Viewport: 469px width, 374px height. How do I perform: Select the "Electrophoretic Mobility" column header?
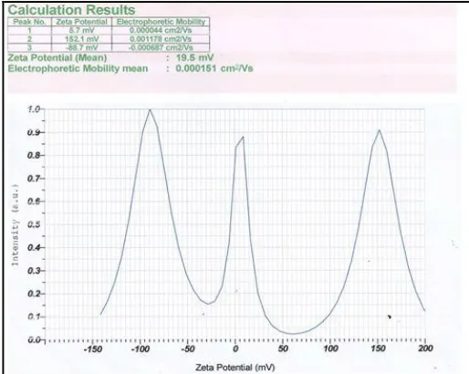[161, 22]
